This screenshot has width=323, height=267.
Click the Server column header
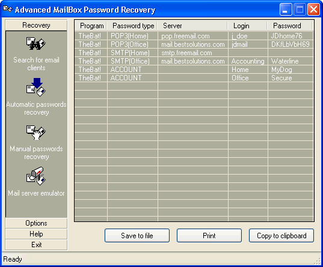193,26
